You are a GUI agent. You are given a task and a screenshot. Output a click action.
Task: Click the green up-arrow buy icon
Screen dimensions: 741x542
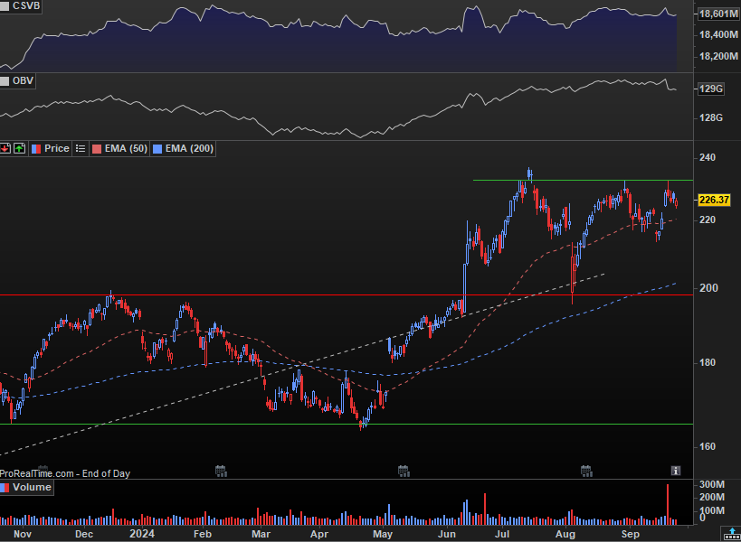(19, 148)
